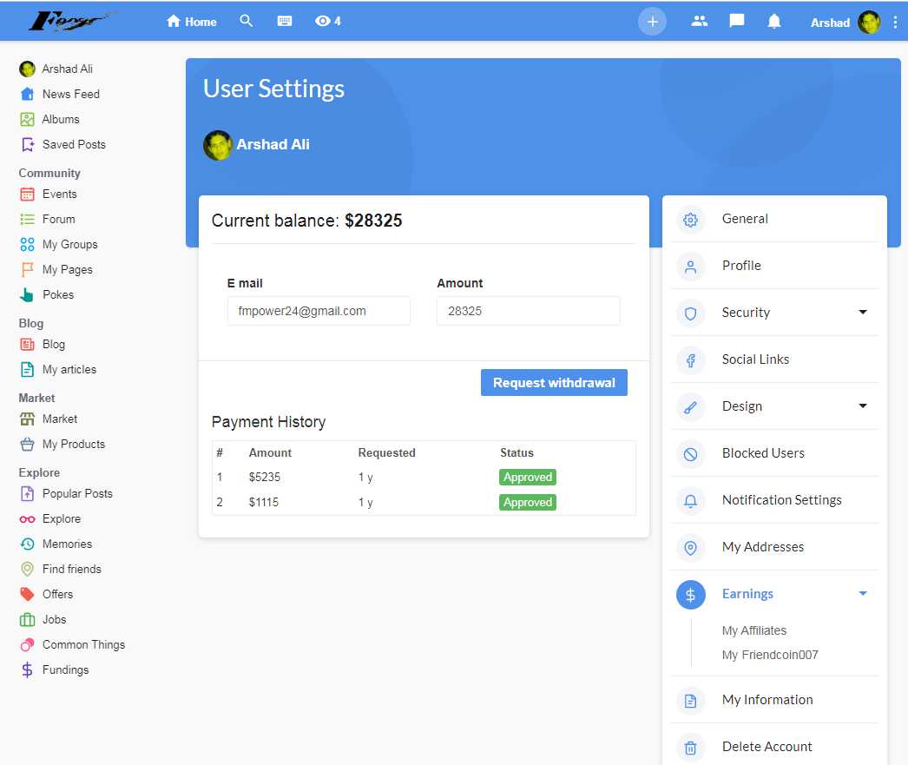This screenshot has width=908, height=765.
Task: Click the $5235 amount cell
Action: [265, 478]
